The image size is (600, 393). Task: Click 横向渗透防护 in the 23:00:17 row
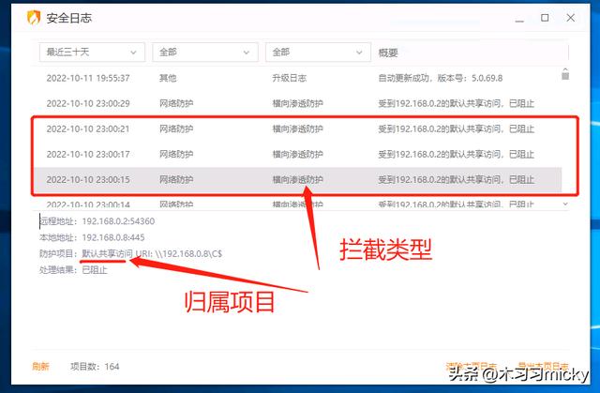[298, 154]
